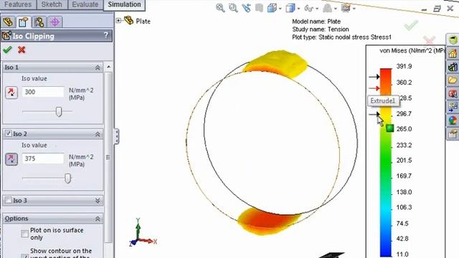Image resolution: width=459 pixels, height=258 pixels.
Task: Open the Apply Scene icon
Action: (x=327, y=8)
